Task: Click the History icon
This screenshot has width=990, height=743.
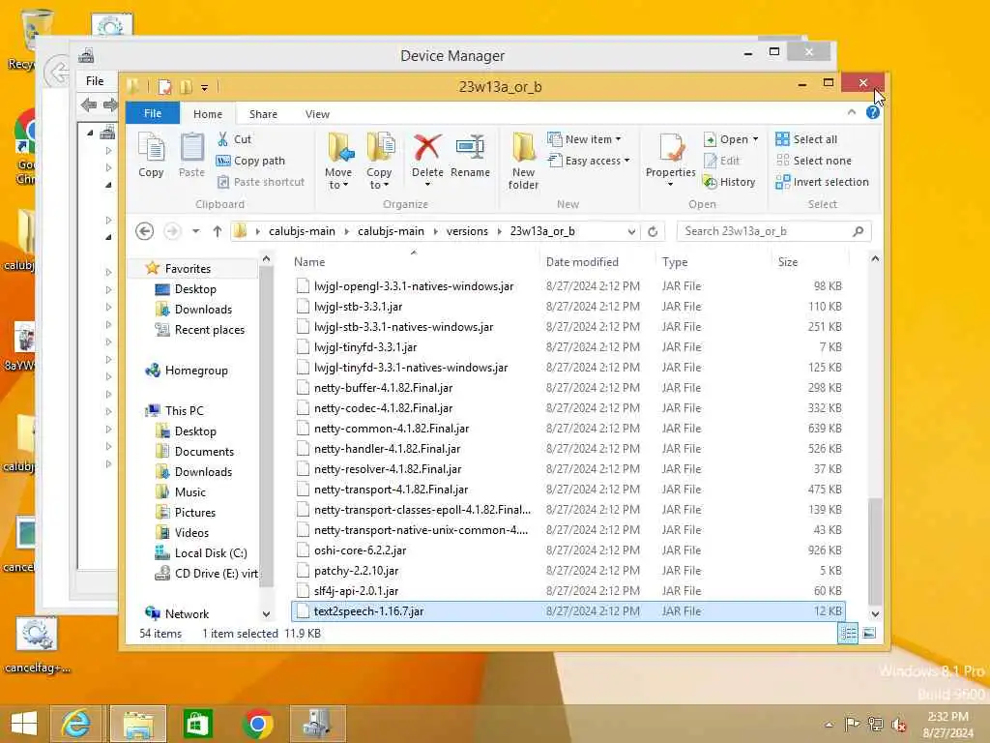Action: (x=729, y=182)
